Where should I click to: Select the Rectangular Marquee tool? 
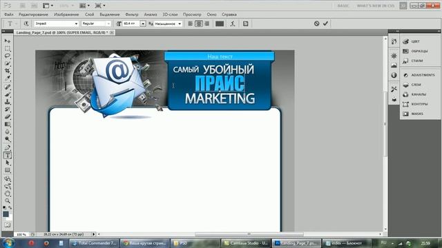8,48
